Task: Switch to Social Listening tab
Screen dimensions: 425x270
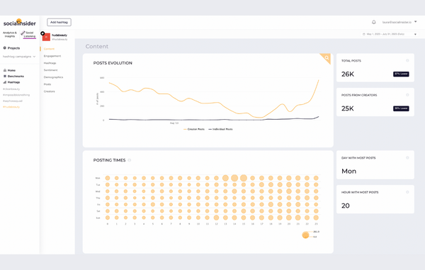Action: click(29, 35)
